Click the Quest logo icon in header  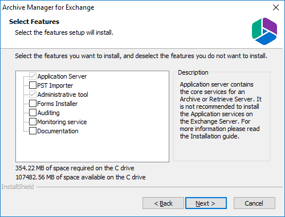(264, 31)
